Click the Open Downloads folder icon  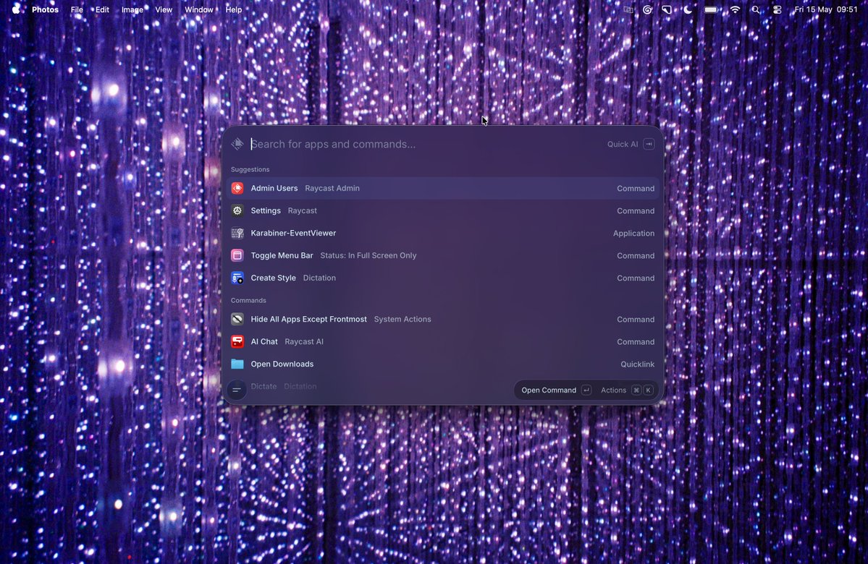[x=237, y=364]
